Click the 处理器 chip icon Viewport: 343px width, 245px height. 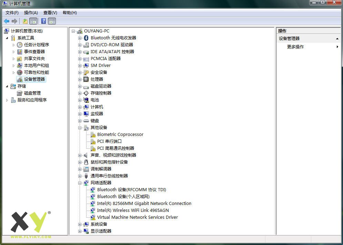pyautogui.click(x=86, y=79)
